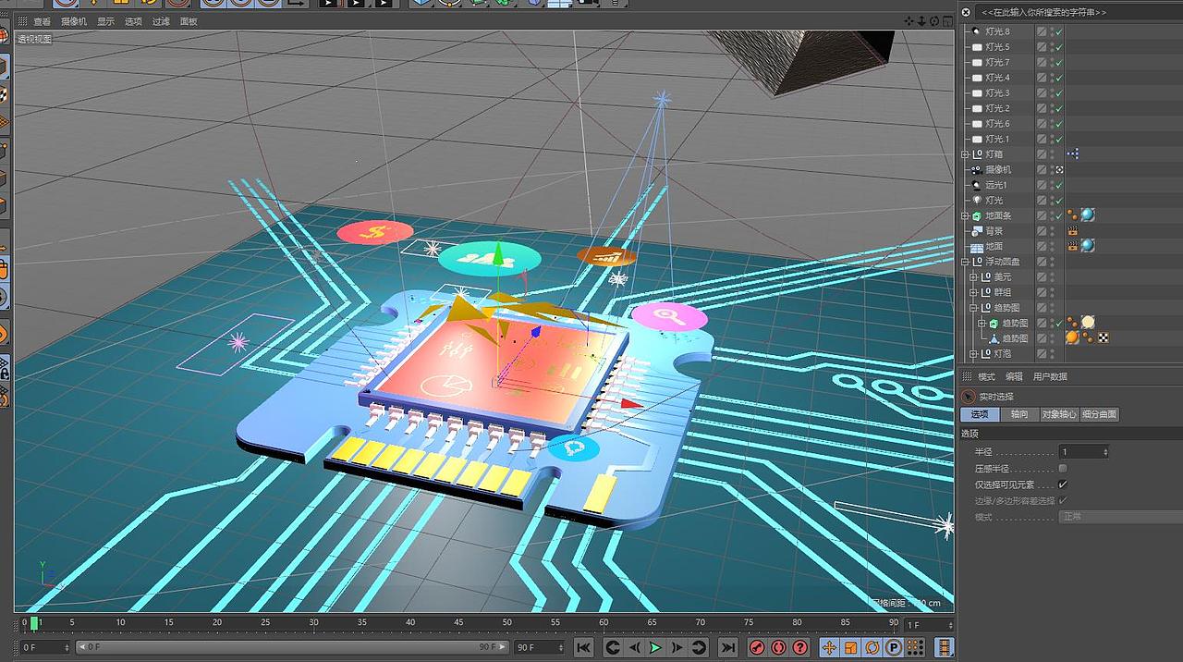Step forward one frame
Image resolution: width=1183 pixels, height=662 pixels.
677,647
